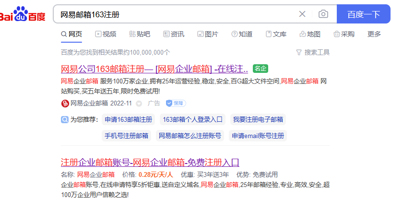Select suggestion 手机号注册邮箱
403x198 pixels.
coord(127,136)
